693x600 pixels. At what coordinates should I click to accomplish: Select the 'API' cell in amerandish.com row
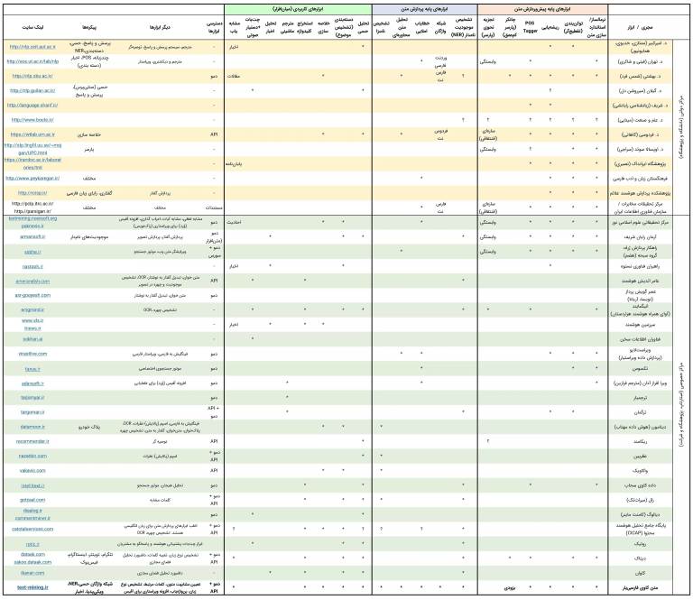pyautogui.click(x=214, y=281)
